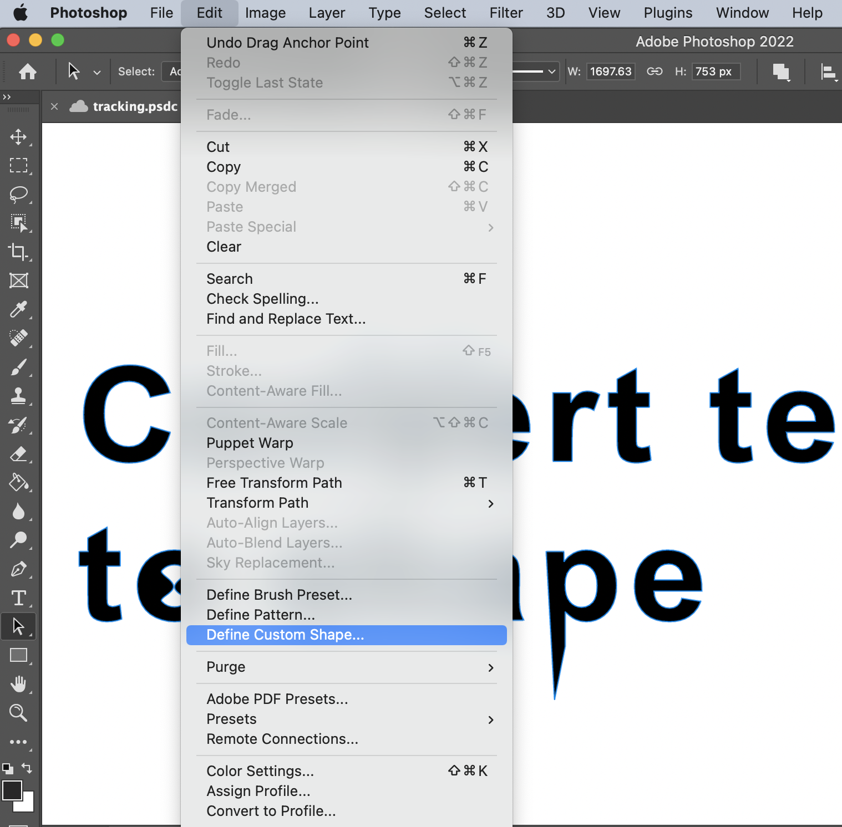
Task: Open the Filter menu
Action: pyautogui.click(x=505, y=13)
